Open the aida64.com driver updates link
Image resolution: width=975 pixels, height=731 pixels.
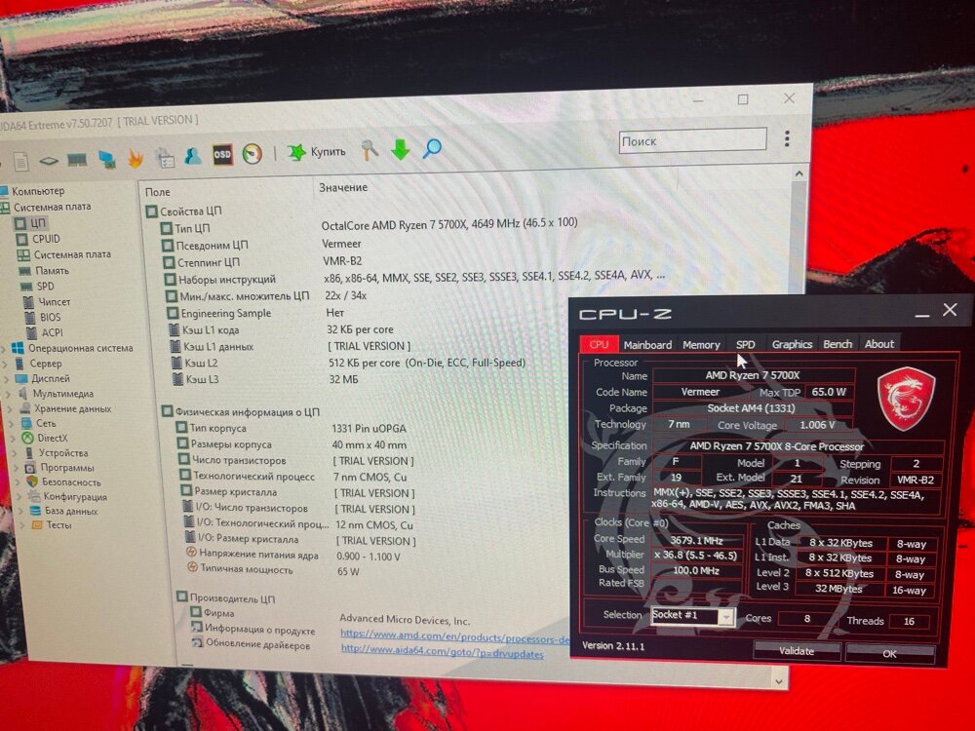click(x=442, y=651)
